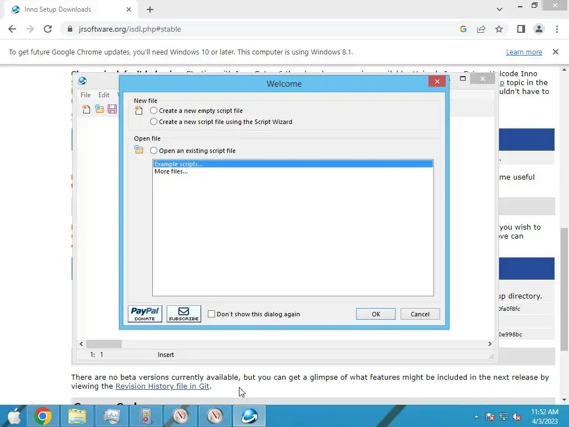Click the warning book icon on the taskbar
The width and height of the screenshot is (569, 427).
coord(146,416)
